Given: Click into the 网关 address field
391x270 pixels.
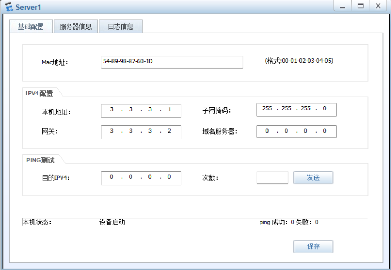Looking at the screenshot, I should click(141, 131).
